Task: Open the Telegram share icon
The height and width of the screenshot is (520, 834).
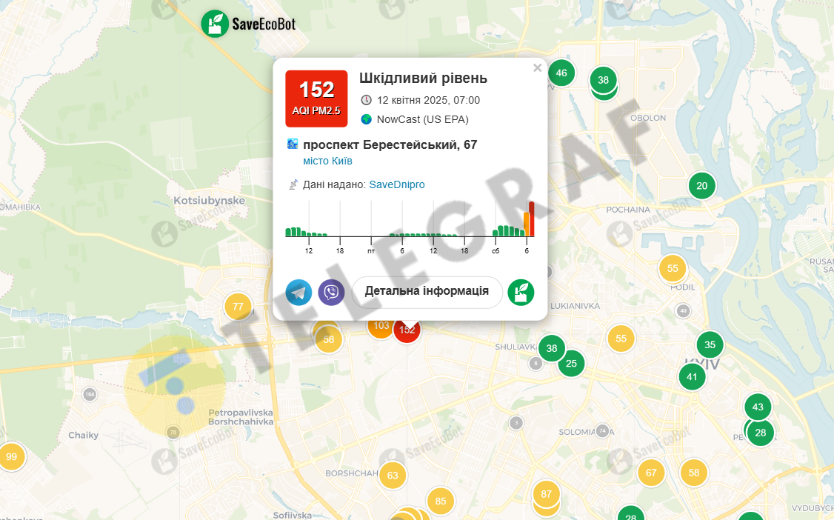Action: pyautogui.click(x=299, y=293)
